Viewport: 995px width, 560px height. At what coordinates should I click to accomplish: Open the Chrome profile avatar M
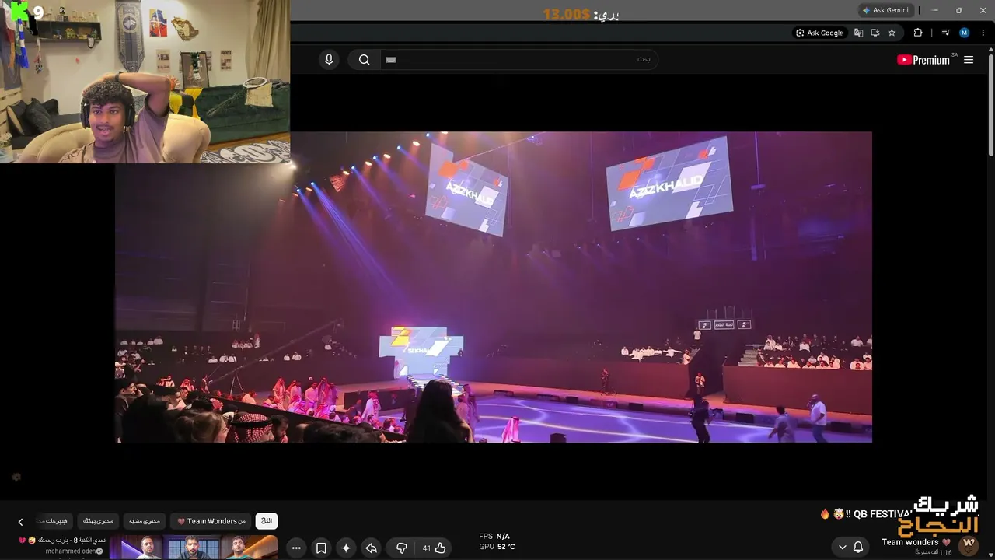[964, 33]
